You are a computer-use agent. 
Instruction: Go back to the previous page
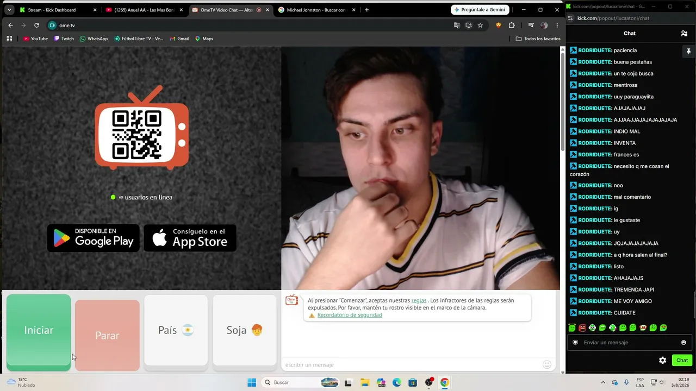coord(10,25)
